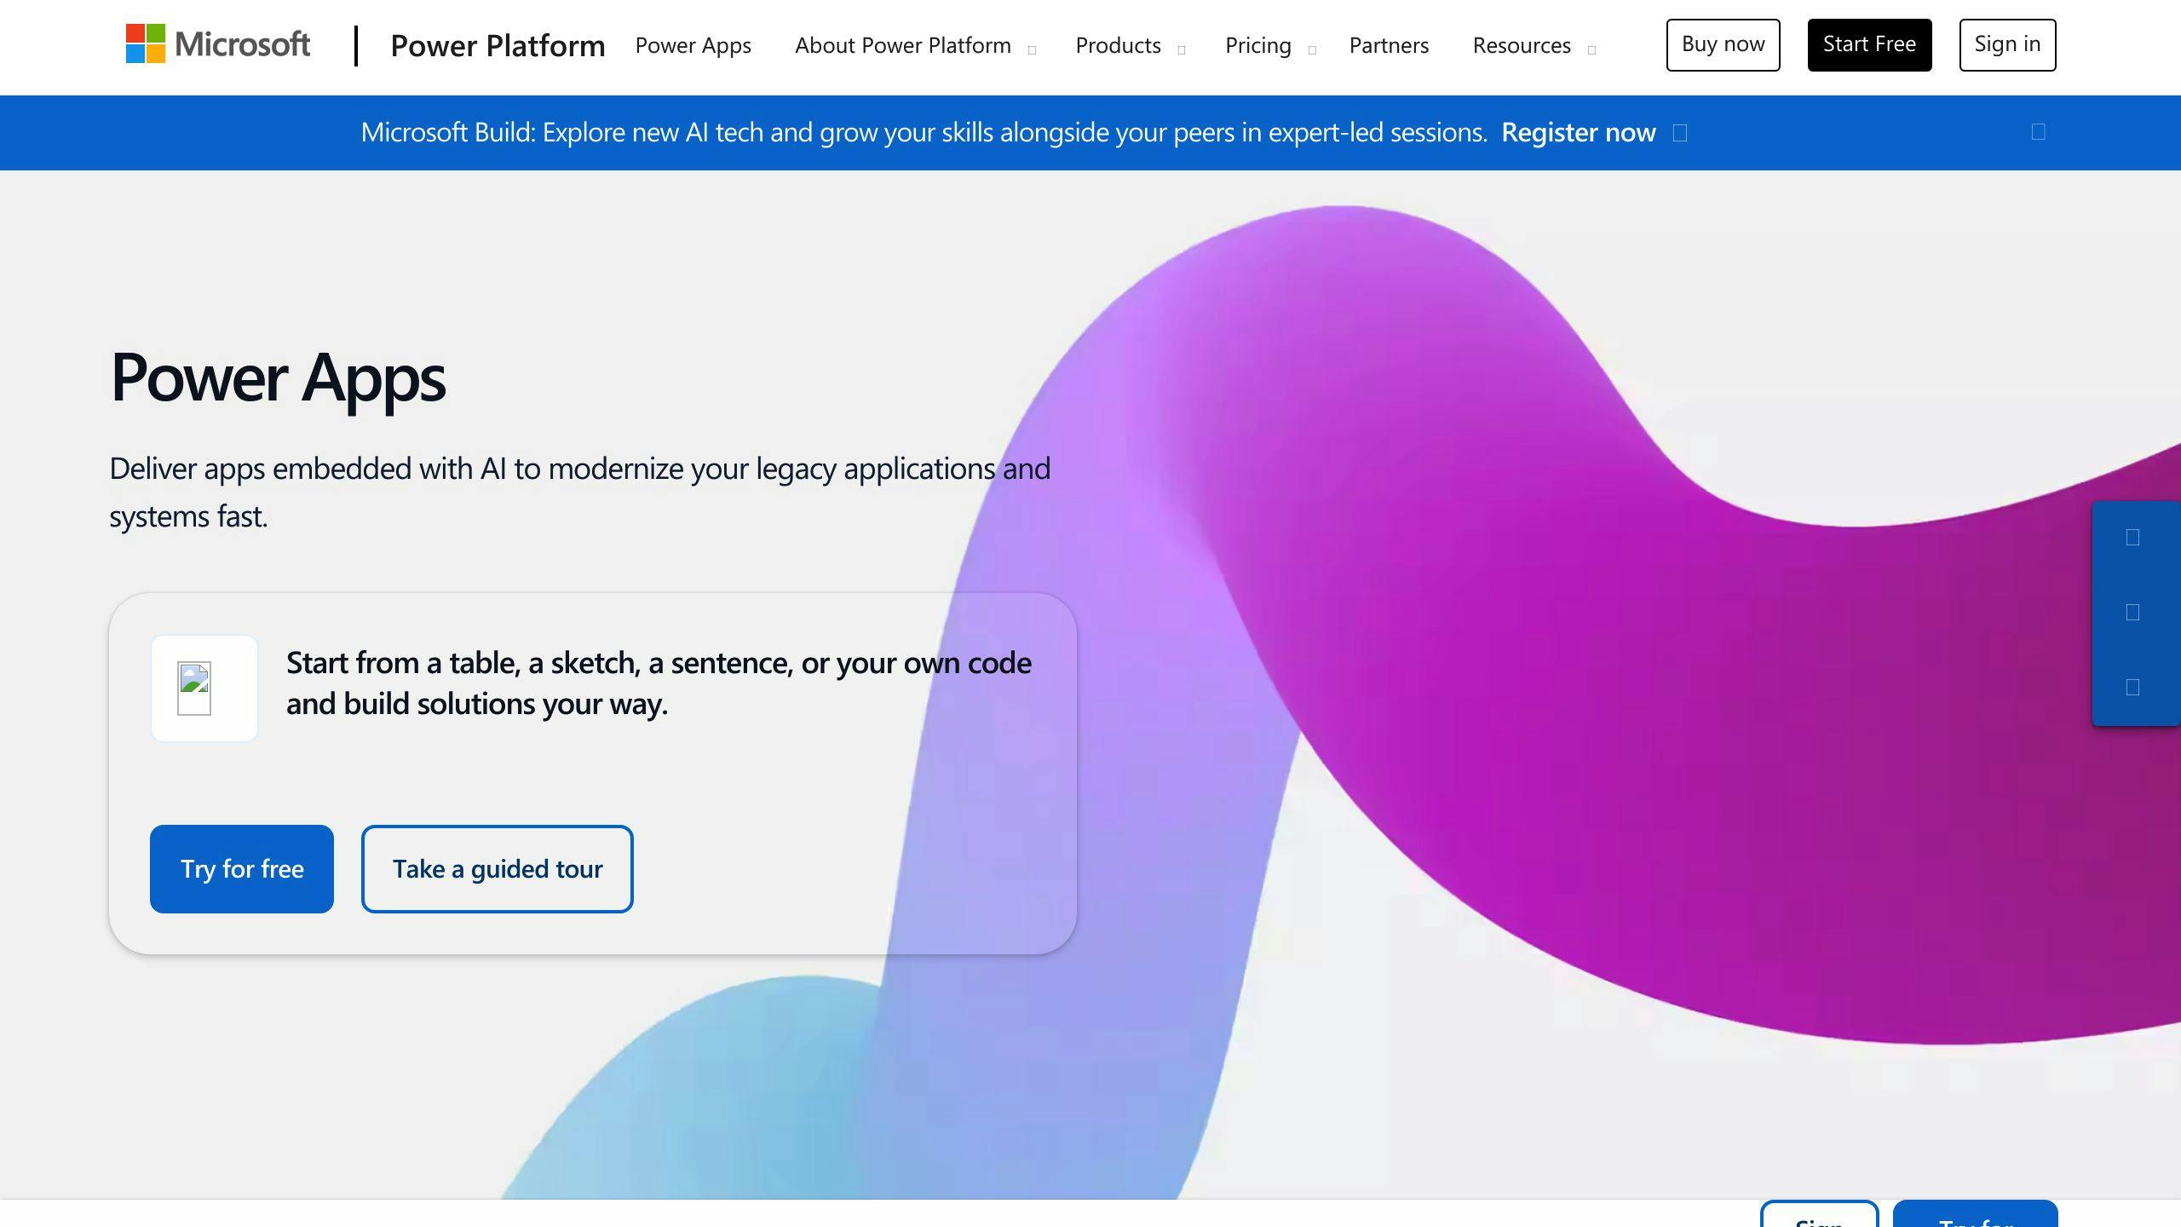
Task: Click the Buy now button
Action: click(x=1722, y=44)
